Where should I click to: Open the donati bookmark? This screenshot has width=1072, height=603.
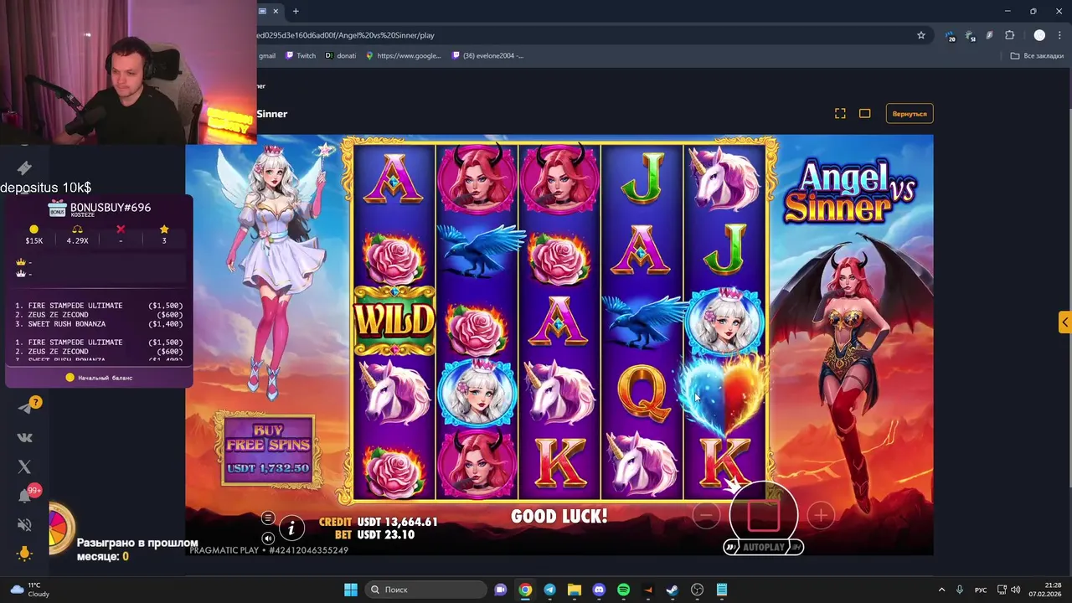click(x=341, y=56)
